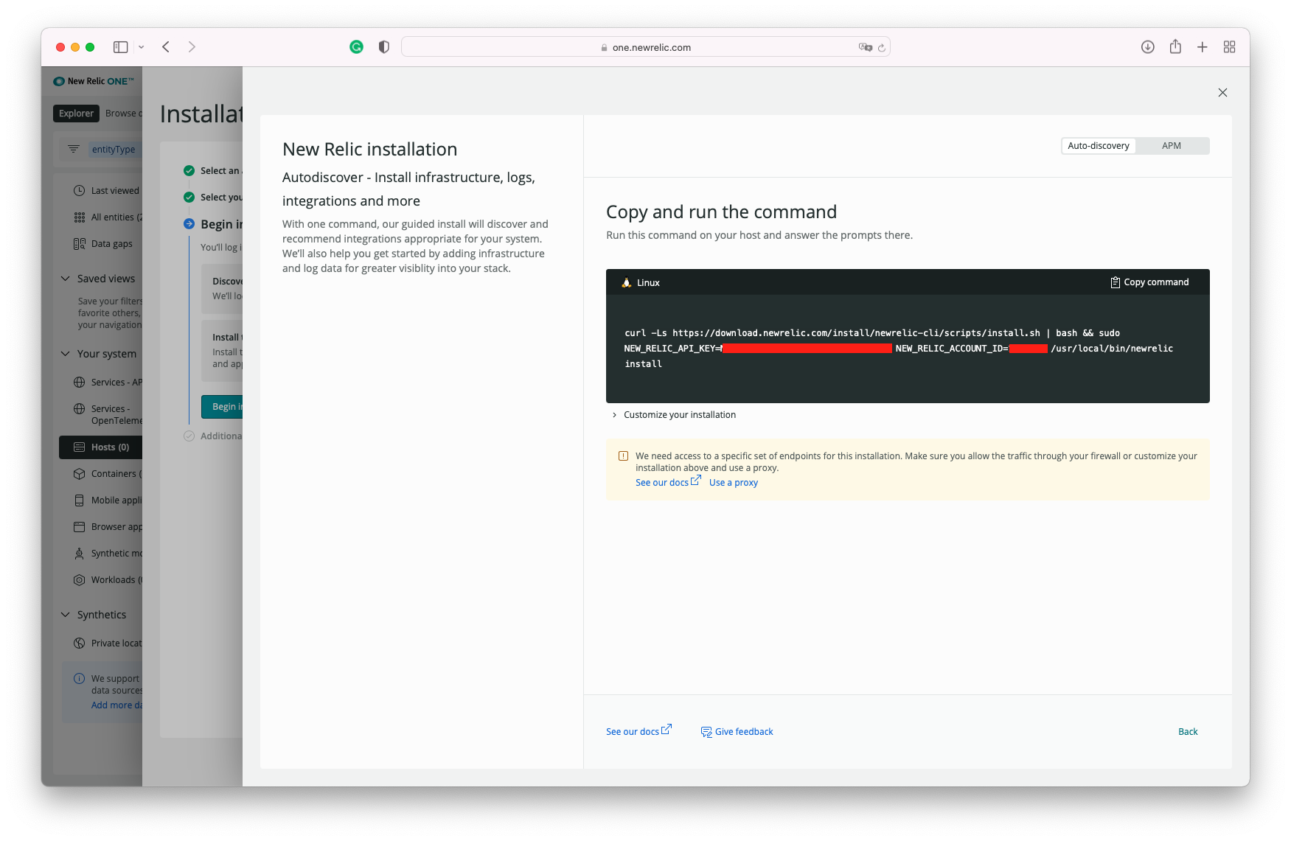
Task: Click the Copy command button
Action: point(1149,282)
